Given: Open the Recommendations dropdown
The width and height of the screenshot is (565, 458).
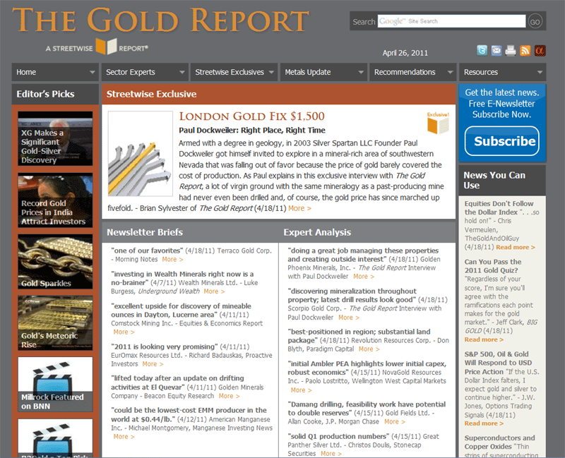Looking at the screenshot, I should [413, 72].
